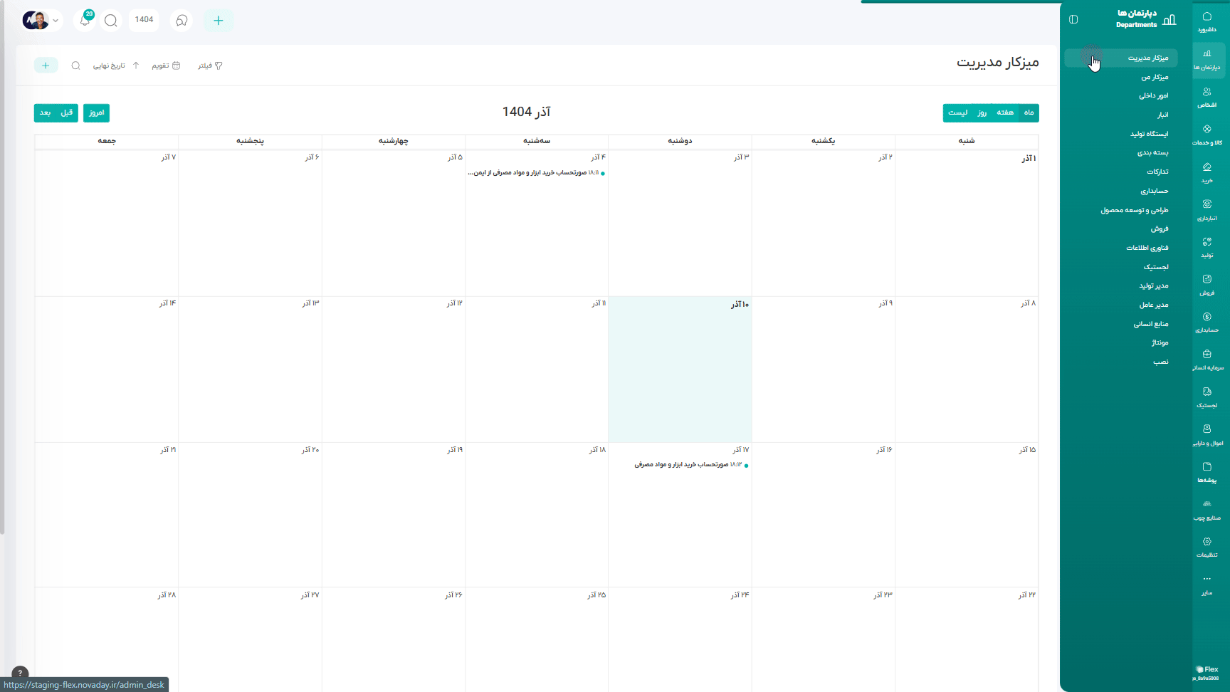Open the فیلتر (Filter) options
This screenshot has height=692, width=1230.
pyautogui.click(x=210, y=65)
